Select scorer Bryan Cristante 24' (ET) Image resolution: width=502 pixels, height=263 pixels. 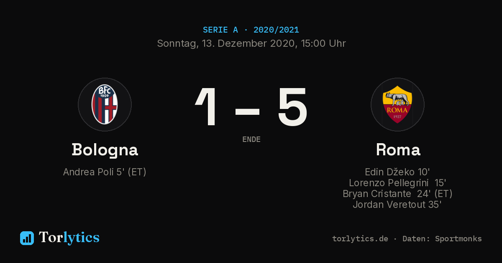[x=397, y=194]
